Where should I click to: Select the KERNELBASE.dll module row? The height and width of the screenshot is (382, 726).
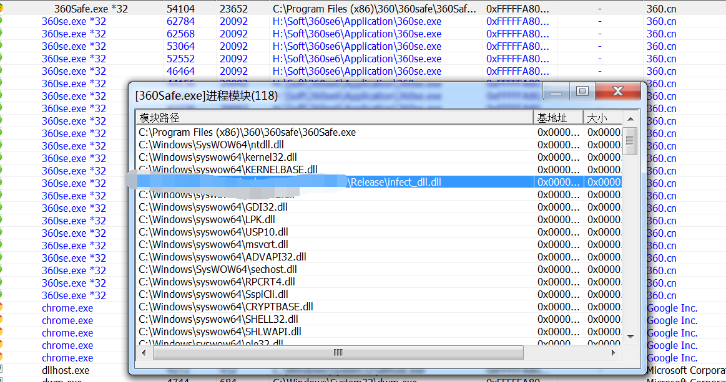tap(379, 170)
